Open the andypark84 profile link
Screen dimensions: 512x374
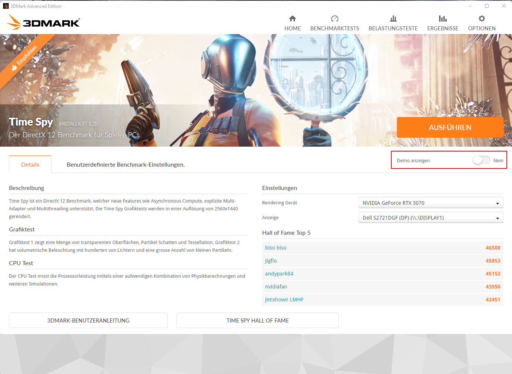point(279,274)
